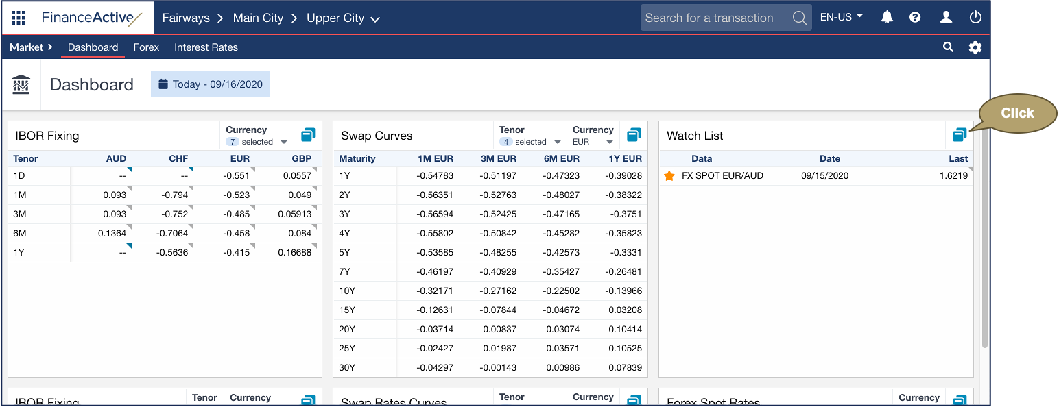Switch to the Forex tab
This screenshot has height=407, width=1059.
tap(146, 47)
